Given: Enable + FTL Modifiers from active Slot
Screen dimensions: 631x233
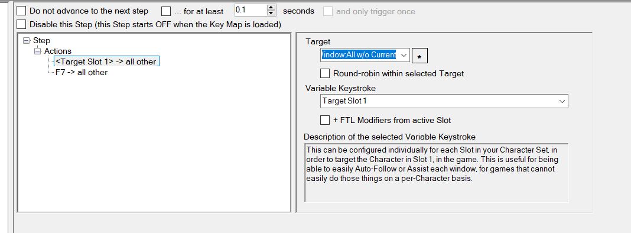Looking at the screenshot, I should [x=325, y=119].
